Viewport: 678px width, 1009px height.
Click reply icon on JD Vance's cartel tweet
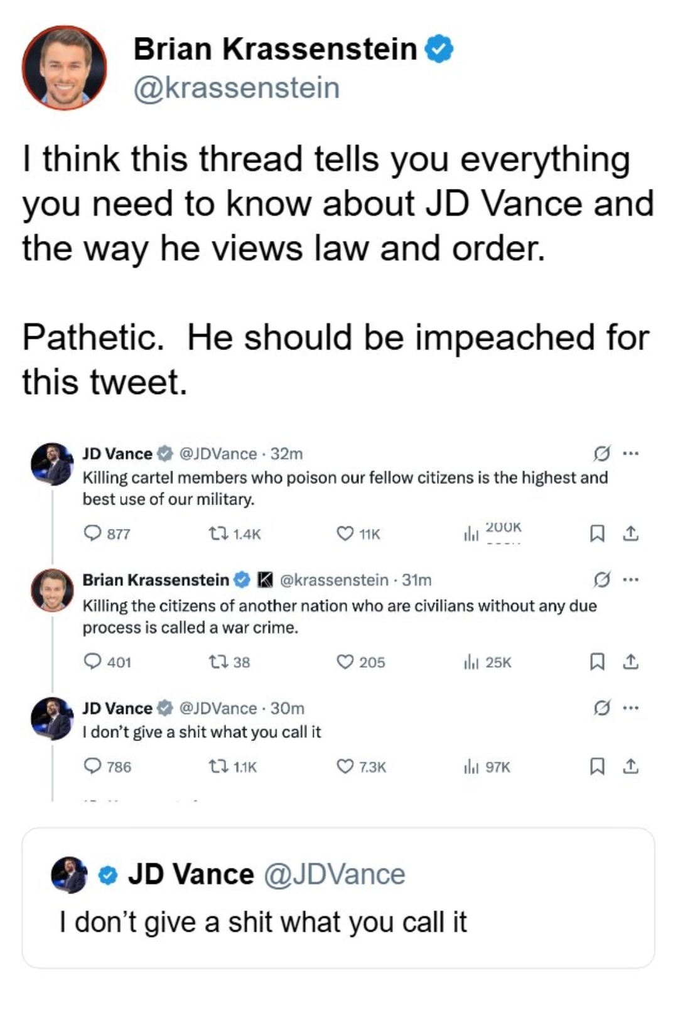point(92,533)
